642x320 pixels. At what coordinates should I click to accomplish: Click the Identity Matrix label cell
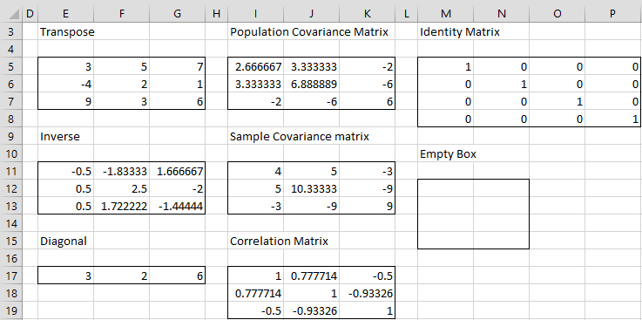460,32
